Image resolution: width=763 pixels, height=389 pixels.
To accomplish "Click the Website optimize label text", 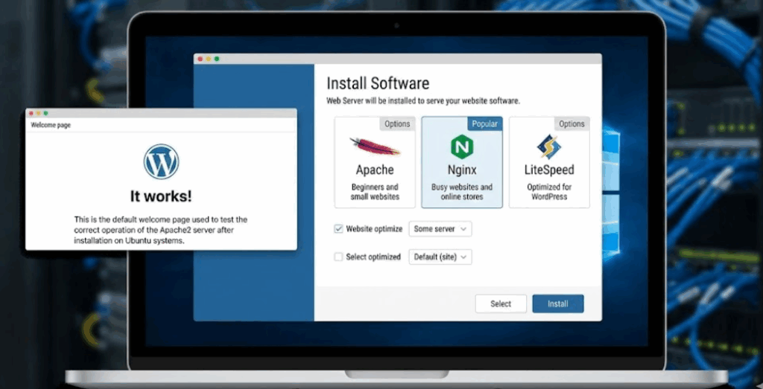I will [x=374, y=229].
